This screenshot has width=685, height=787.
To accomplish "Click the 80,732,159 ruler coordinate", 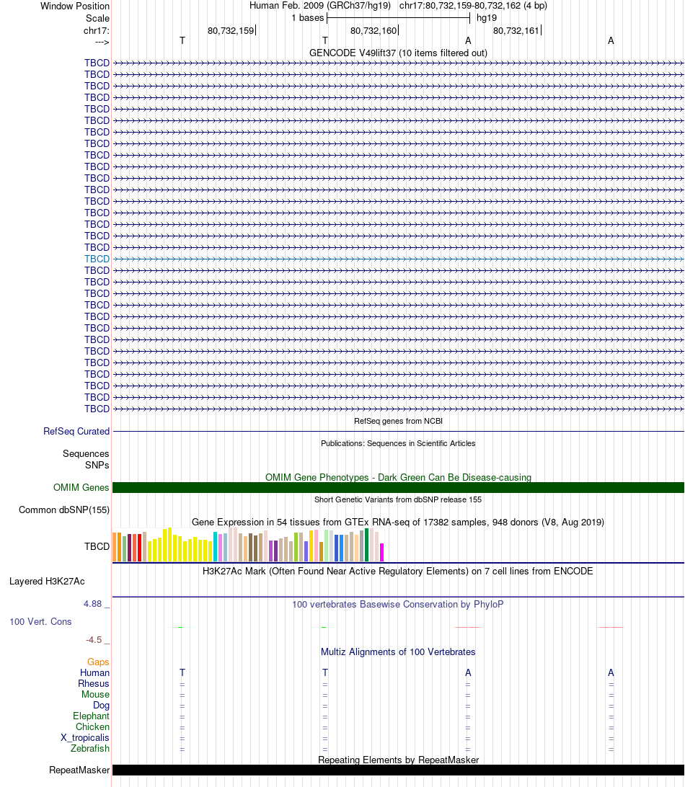I will pyautogui.click(x=231, y=30).
